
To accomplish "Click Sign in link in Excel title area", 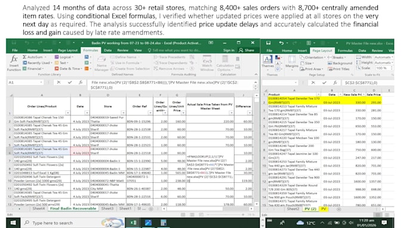I will (229, 50).
